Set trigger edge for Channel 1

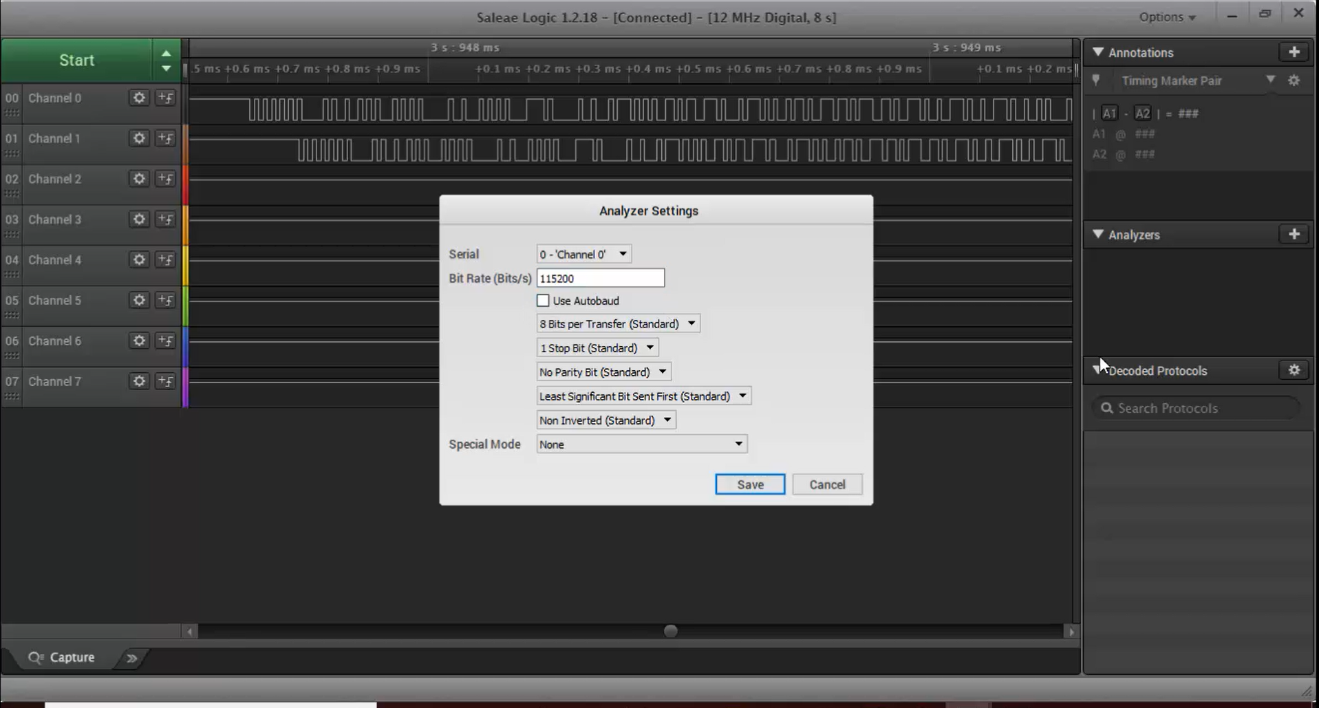[x=165, y=138]
